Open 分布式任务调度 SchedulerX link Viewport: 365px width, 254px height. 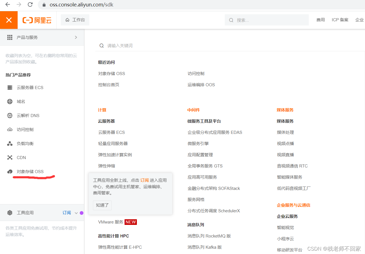(214, 211)
